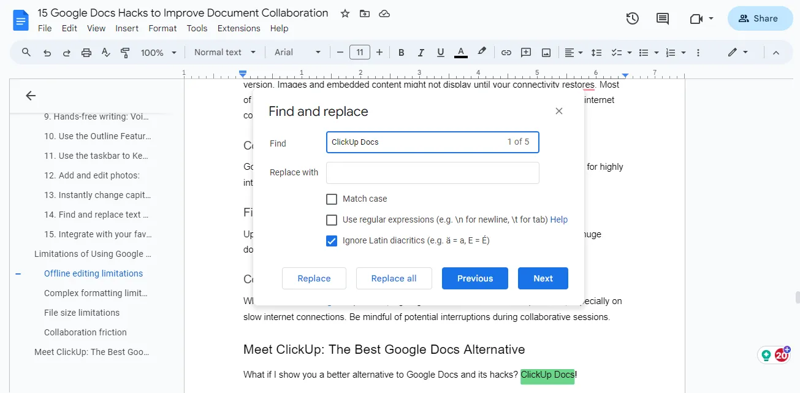
Task: Open the Extensions menu
Action: (x=238, y=28)
